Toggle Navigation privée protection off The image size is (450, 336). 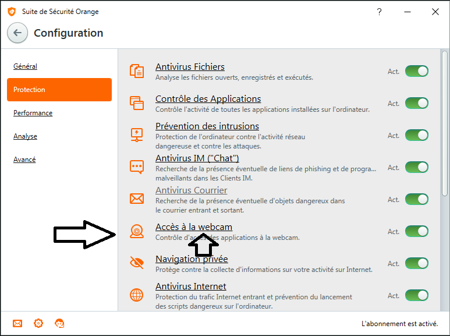pyautogui.click(x=416, y=263)
